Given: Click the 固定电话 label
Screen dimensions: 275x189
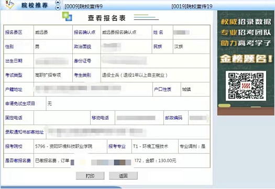Looking at the screenshot, I should click(x=14, y=118).
